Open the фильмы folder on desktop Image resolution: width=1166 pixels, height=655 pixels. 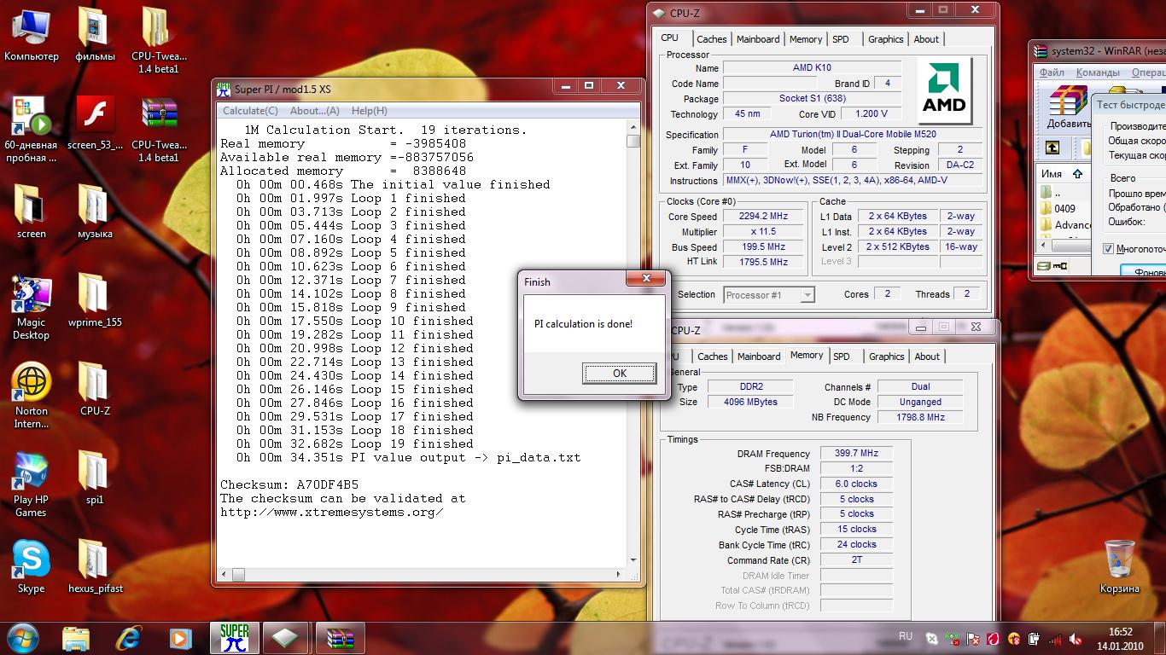click(x=95, y=35)
